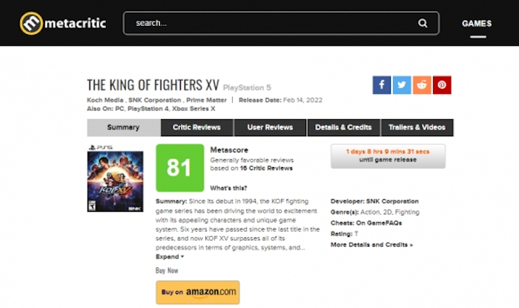Click the search magnifier icon
Image resolution: width=519 pixels, height=308 pixels.
423,23
